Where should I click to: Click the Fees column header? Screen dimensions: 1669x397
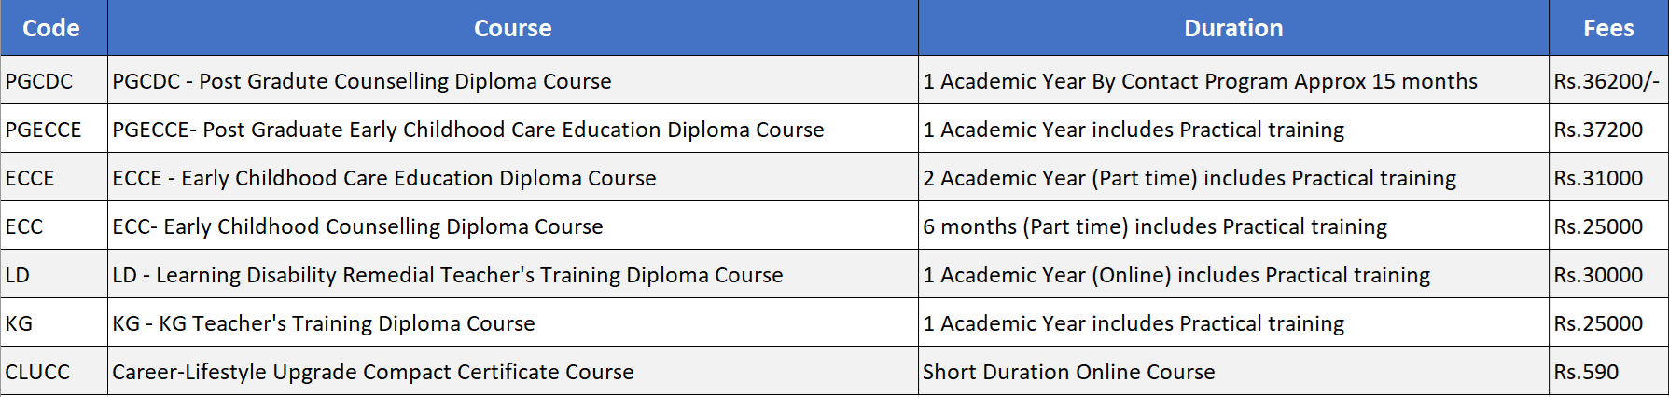[1607, 28]
